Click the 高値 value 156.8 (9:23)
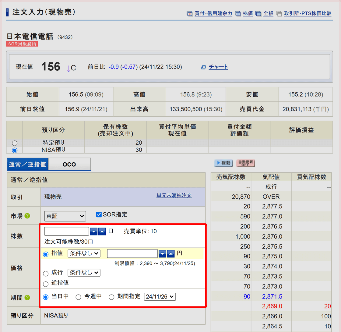The width and height of the screenshot is (341, 332). (x=196, y=94)
